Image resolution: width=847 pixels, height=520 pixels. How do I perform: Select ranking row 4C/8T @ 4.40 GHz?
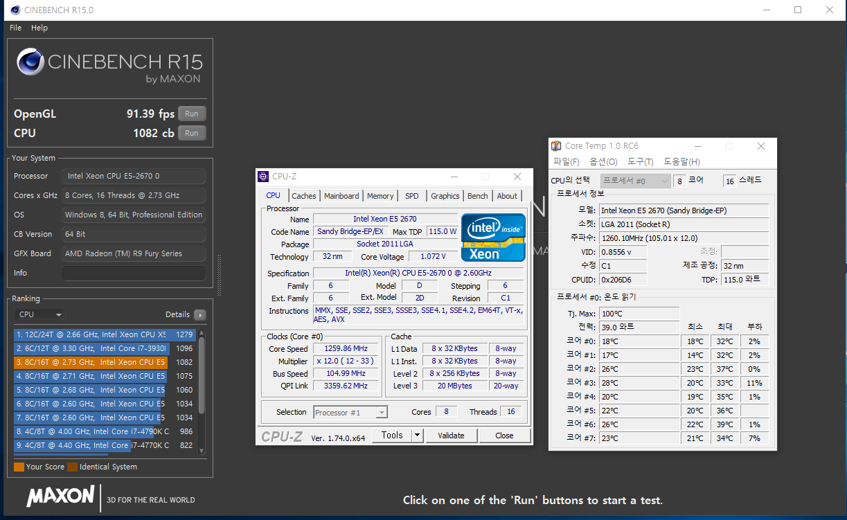105,445
